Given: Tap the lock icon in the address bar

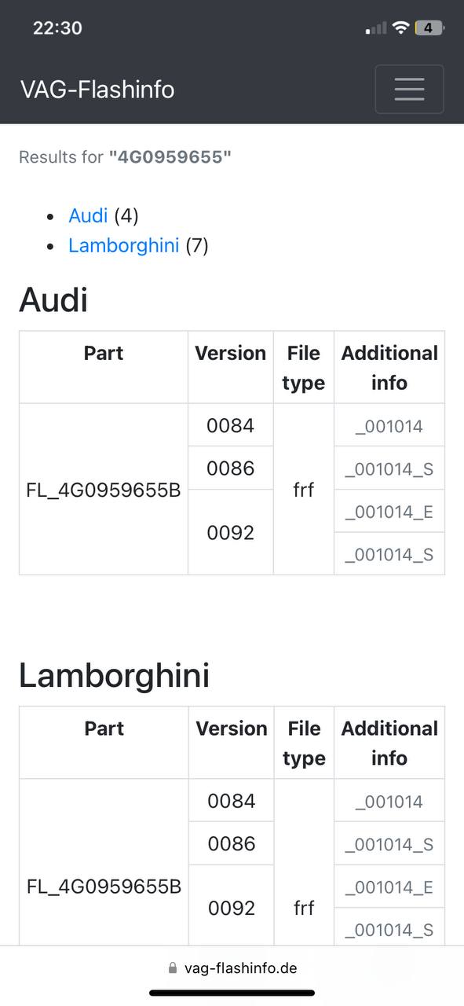Looking at the screenshot, I should coord(173,968).
